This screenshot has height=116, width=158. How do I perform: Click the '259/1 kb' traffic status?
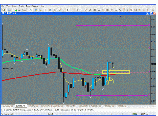144,114
